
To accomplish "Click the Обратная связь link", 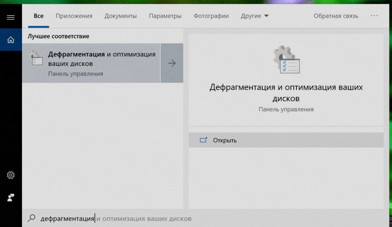I will point(336,16).
